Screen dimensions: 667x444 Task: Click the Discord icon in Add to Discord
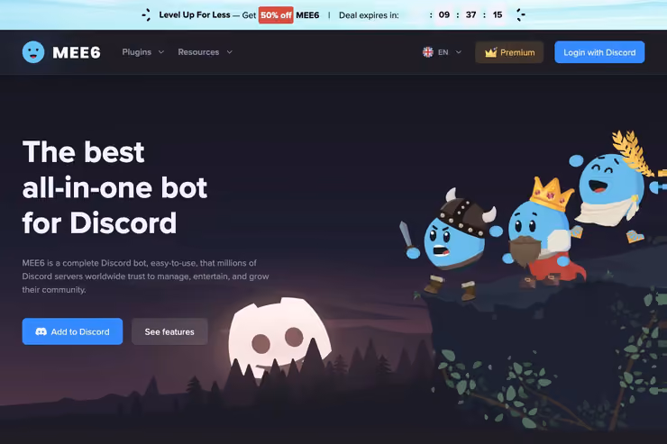41,331
